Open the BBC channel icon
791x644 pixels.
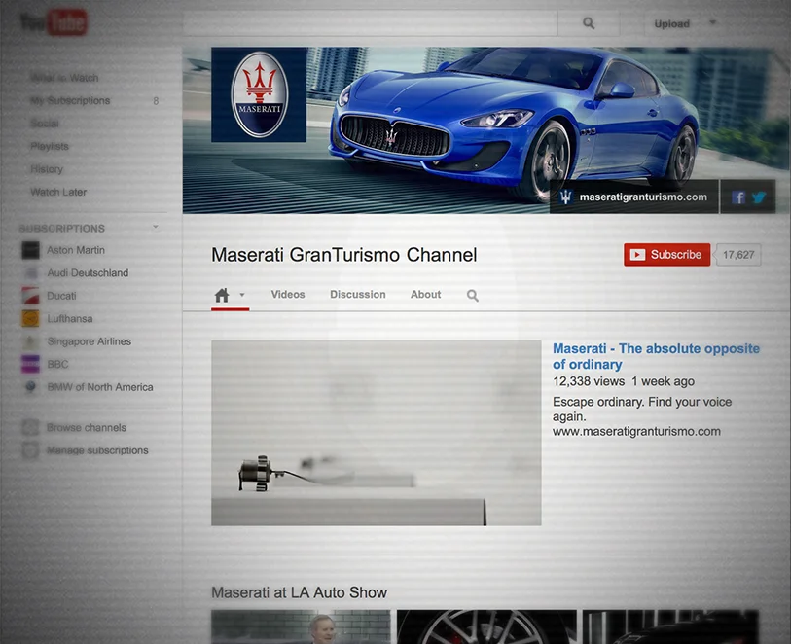pyautogui.click(x=30, y=364)
